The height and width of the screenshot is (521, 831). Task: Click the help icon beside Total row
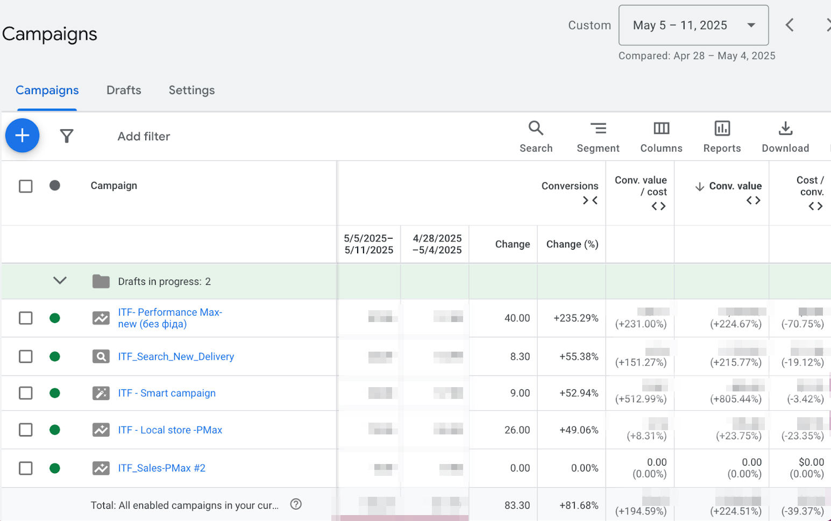[x=296, y=504]
